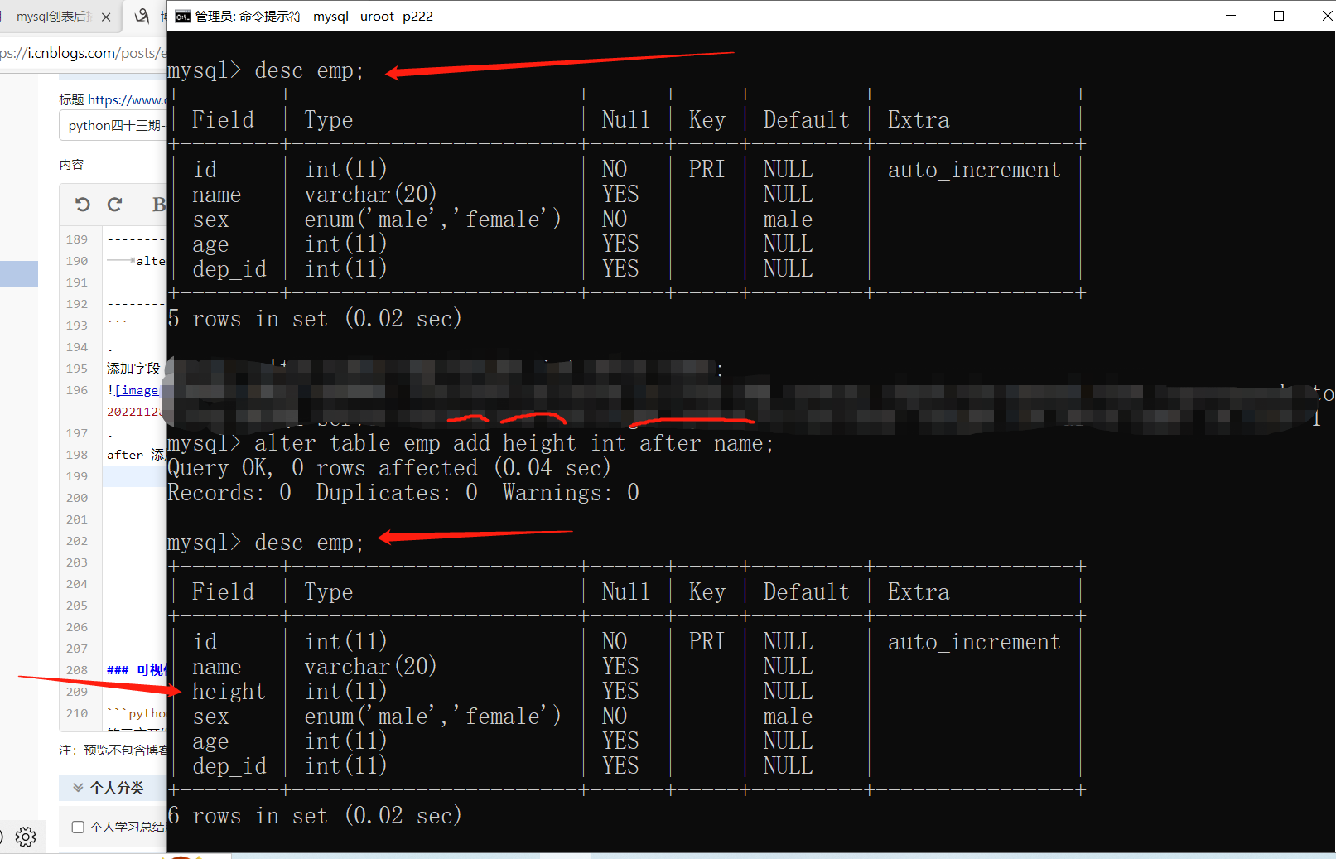The width and height of the screenshot is (1336, 859).
Task: Click auto_increment in the second desc table
Action: tap(974, 643)
